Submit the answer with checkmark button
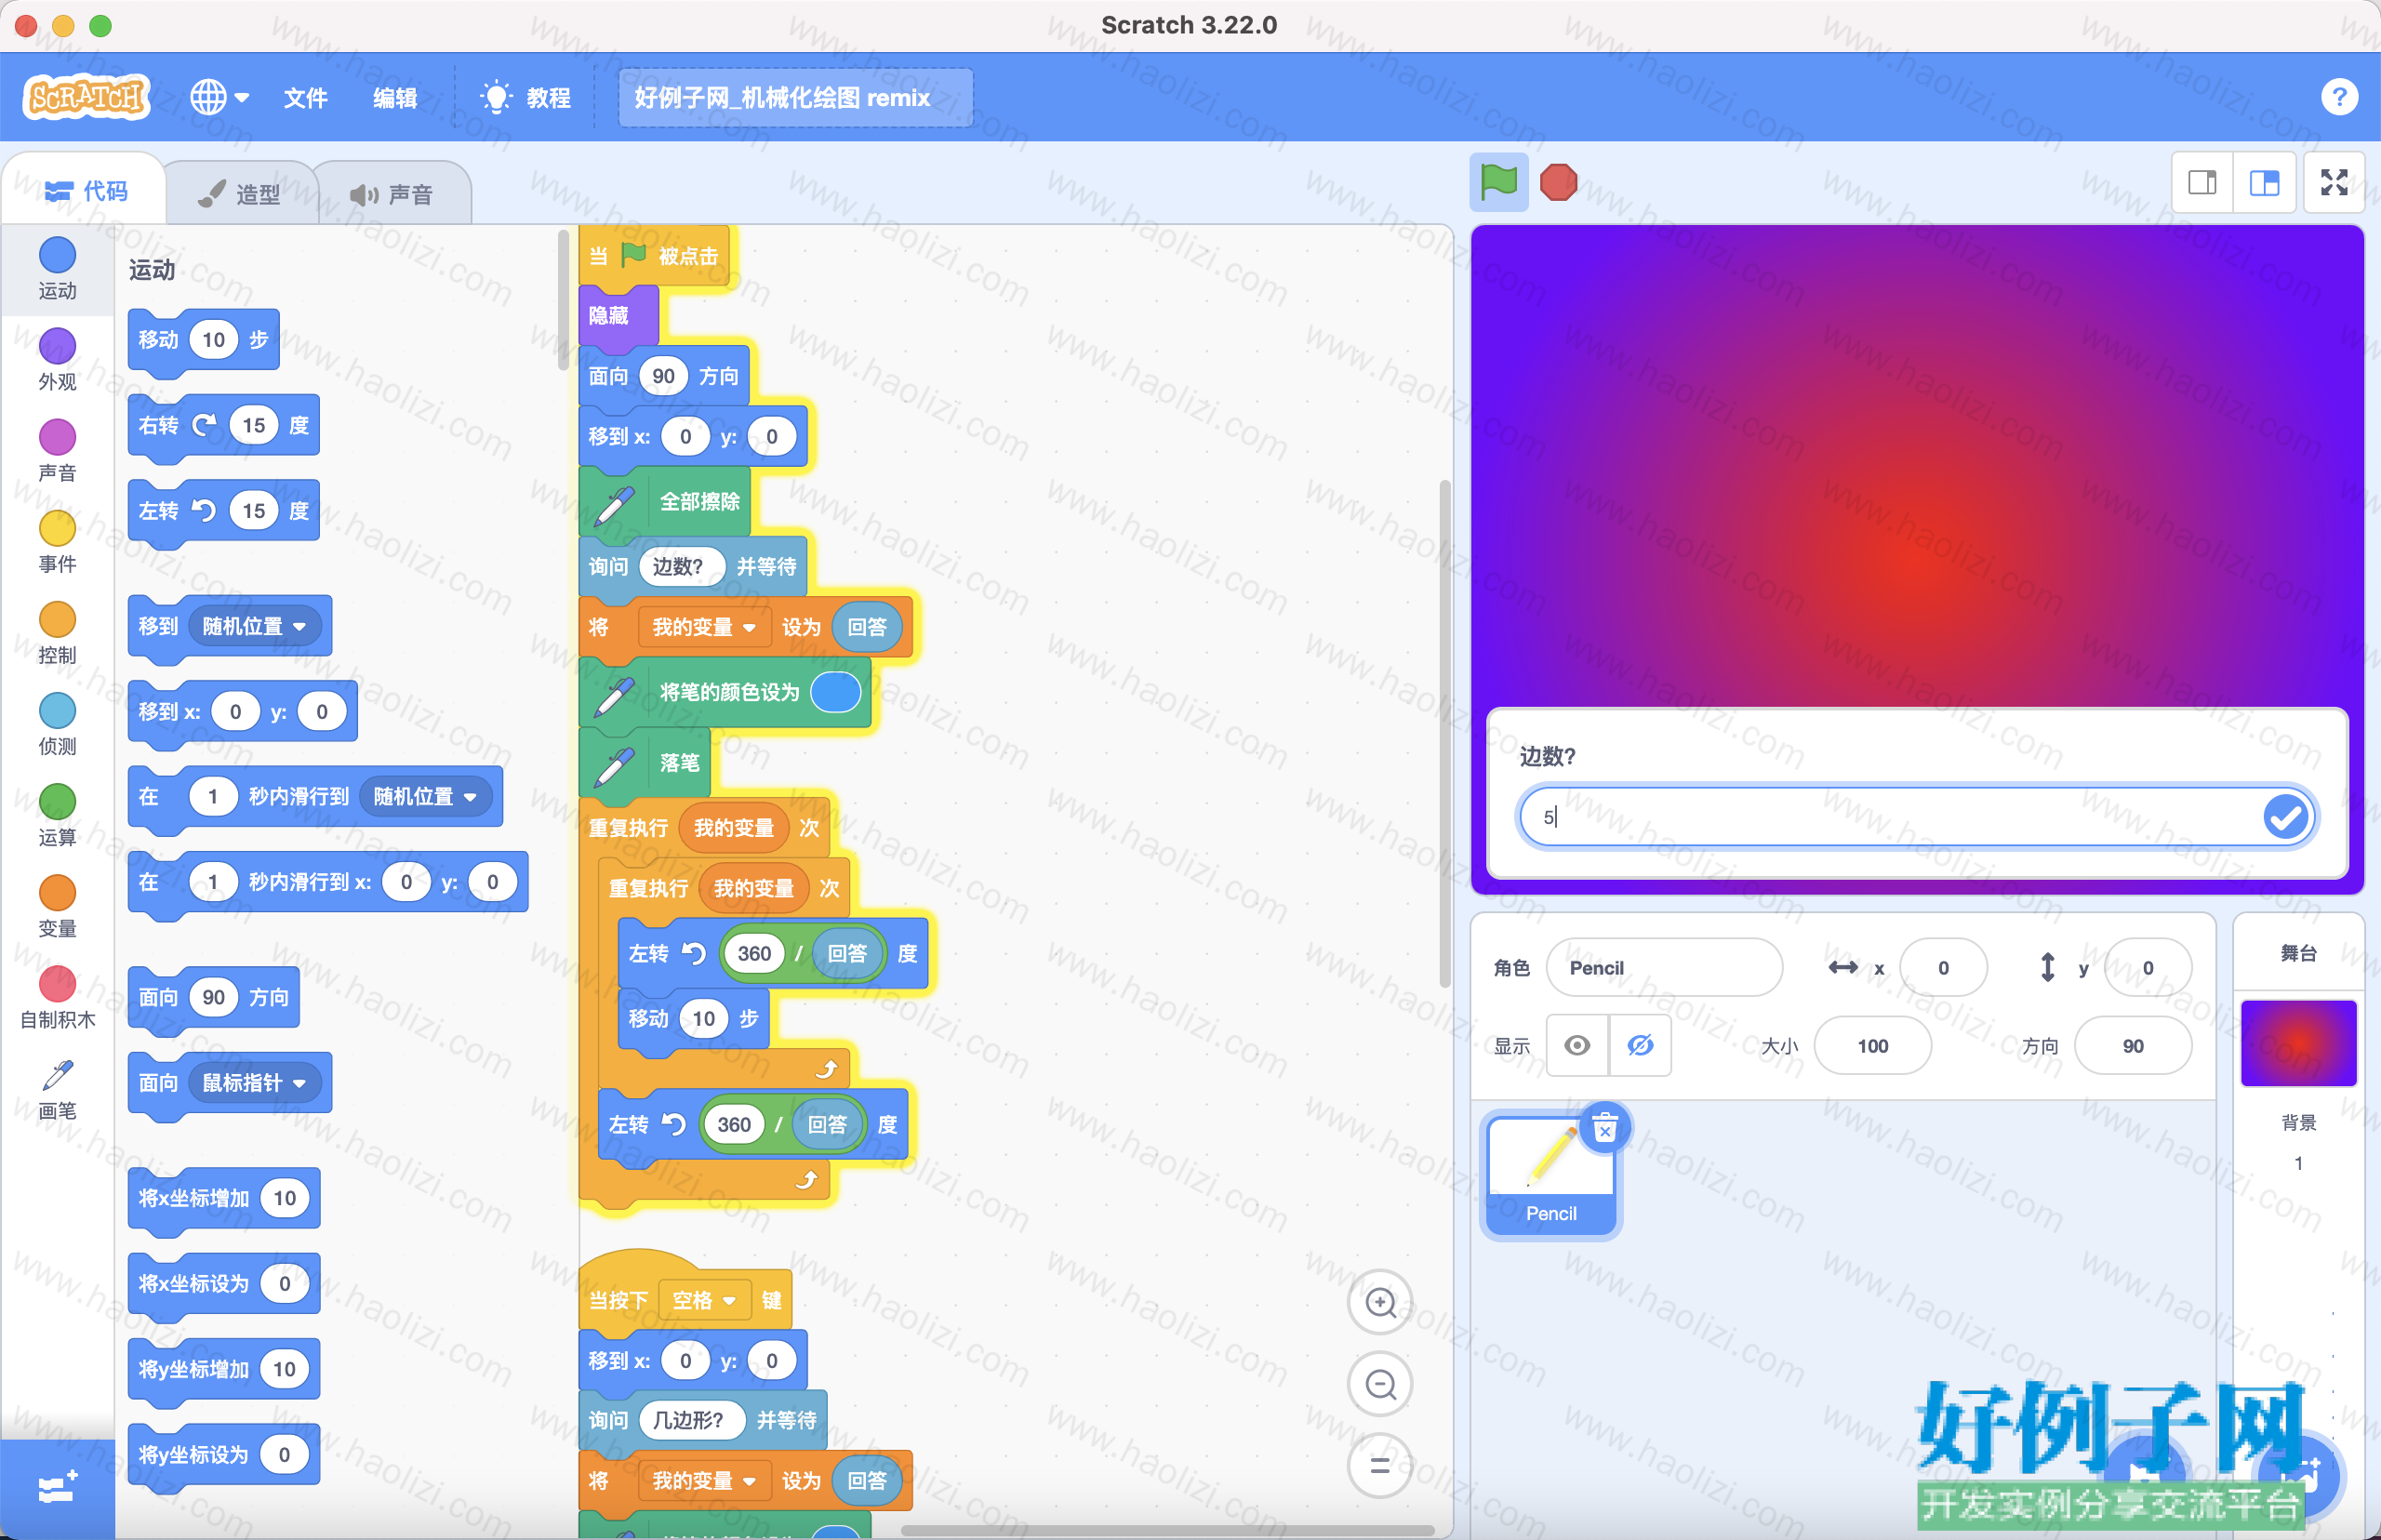This screenshot has height=1540, width=2381. pyautogui.click(x=2285, y=816)
